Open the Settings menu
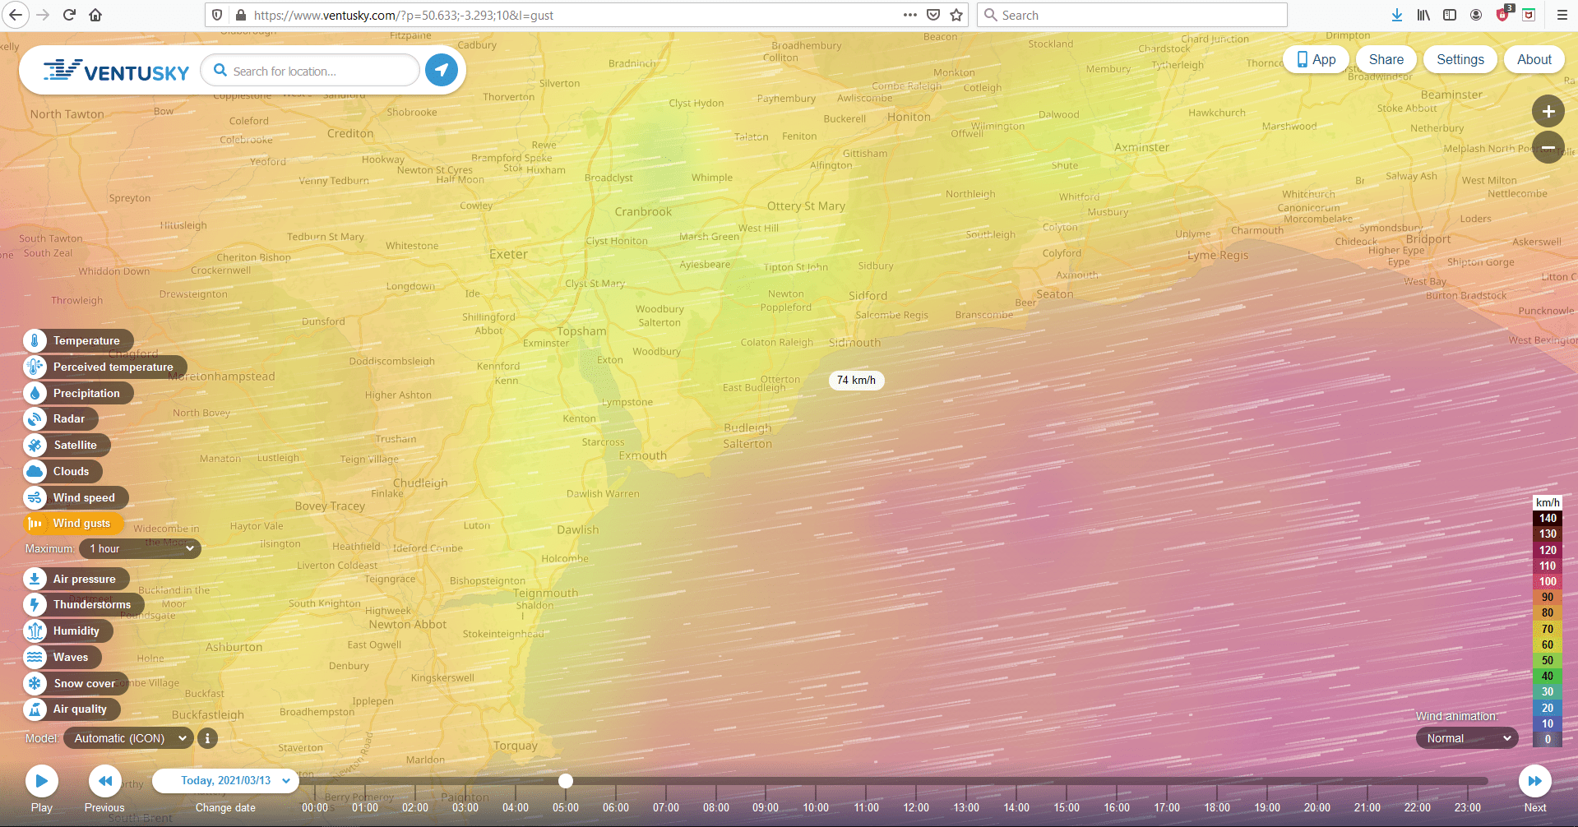Image resolution: width=1578 pixels, height=827 pixels. coord(1460,59)
